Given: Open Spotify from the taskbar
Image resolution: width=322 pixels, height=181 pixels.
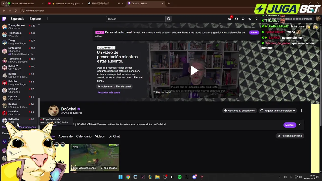Looking at the screenshot, I should tap(179, 177).
